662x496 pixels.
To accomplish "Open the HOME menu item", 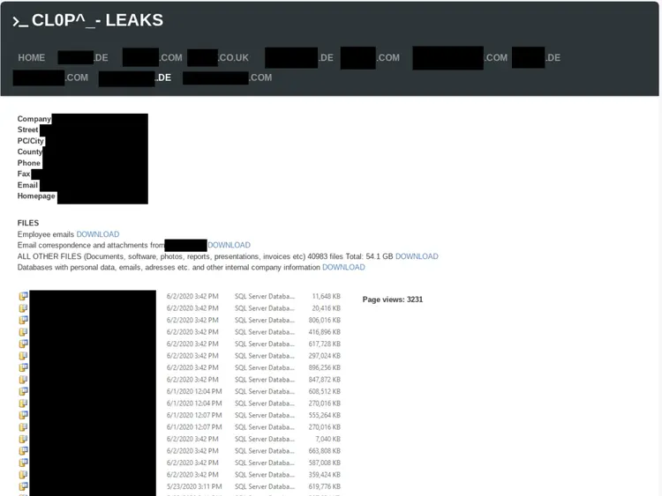I will (31, 58).
